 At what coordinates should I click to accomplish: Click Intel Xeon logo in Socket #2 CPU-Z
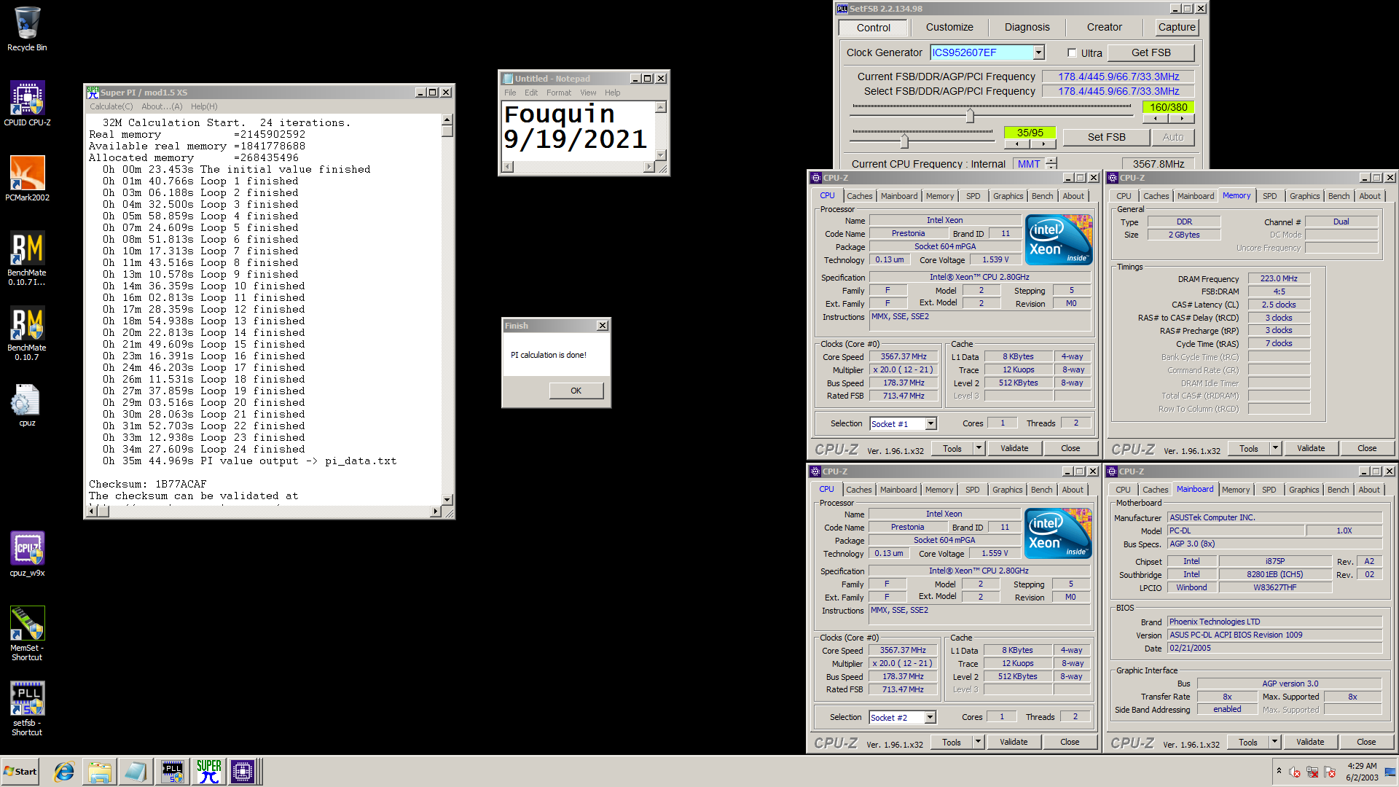[1058, 533]
